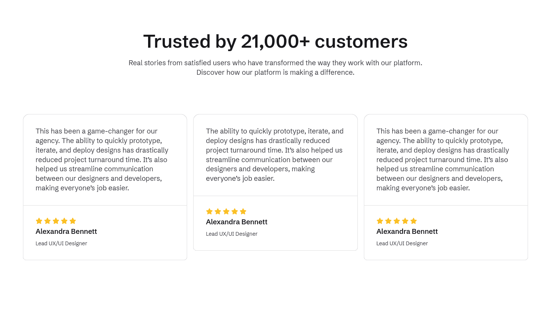Click the "Trusted by 21,000+ customers" heading
The width and height of the screenshot is (551, 309).
[x=275, y=41]
